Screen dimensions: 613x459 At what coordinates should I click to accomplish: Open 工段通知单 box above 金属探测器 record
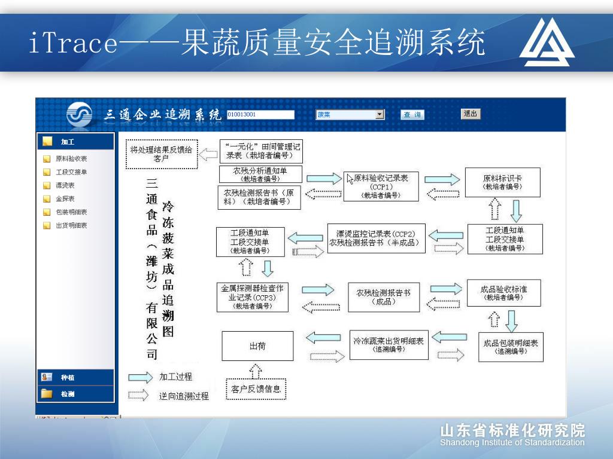point(250,242)
